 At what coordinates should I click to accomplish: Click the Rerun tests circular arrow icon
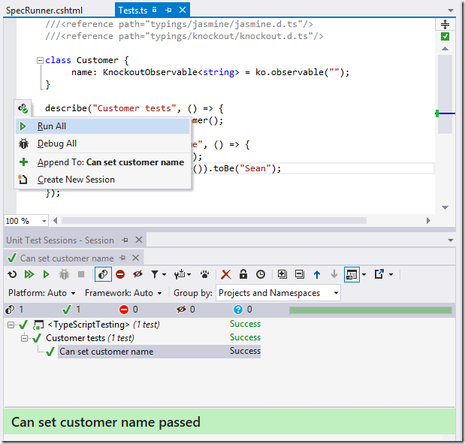click(x=12, y=275)
